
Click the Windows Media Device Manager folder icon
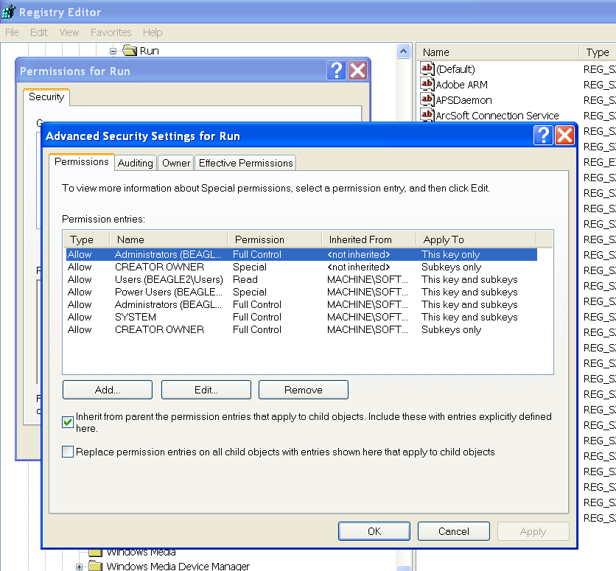point(96,566)
